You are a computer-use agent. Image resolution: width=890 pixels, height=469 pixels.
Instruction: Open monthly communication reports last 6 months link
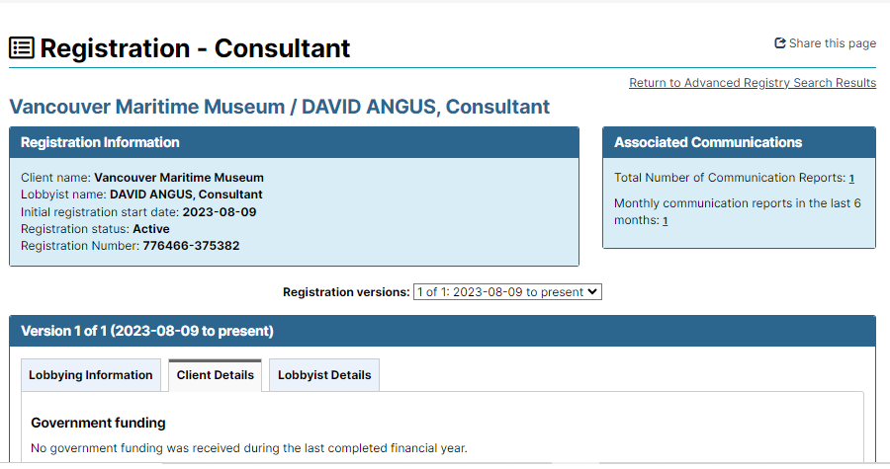coord(666,221)
